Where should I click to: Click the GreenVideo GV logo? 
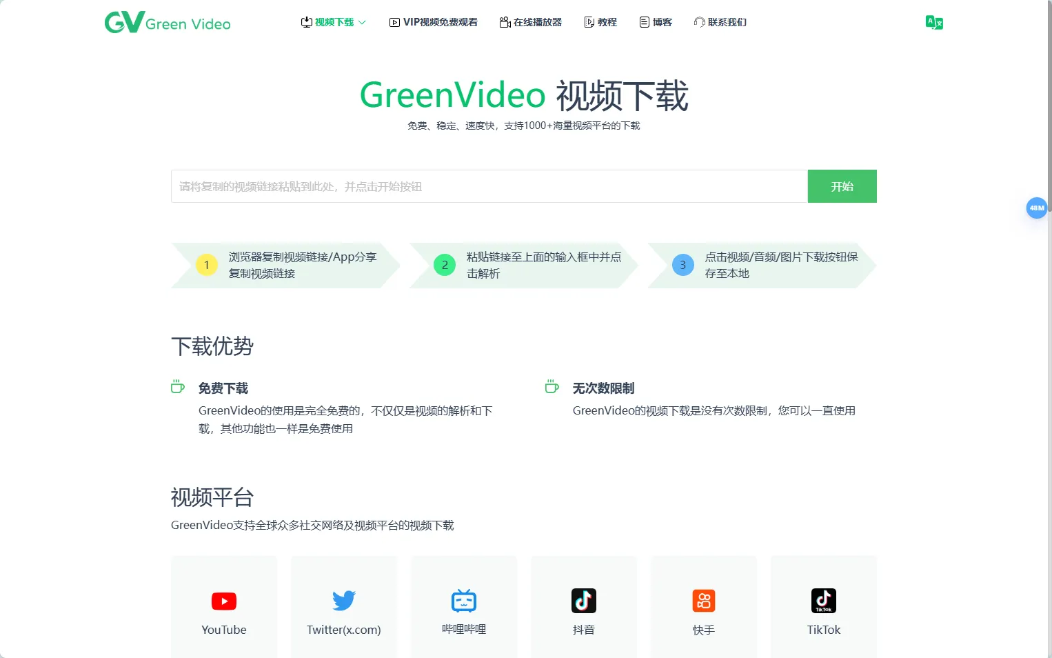[125, 22]
